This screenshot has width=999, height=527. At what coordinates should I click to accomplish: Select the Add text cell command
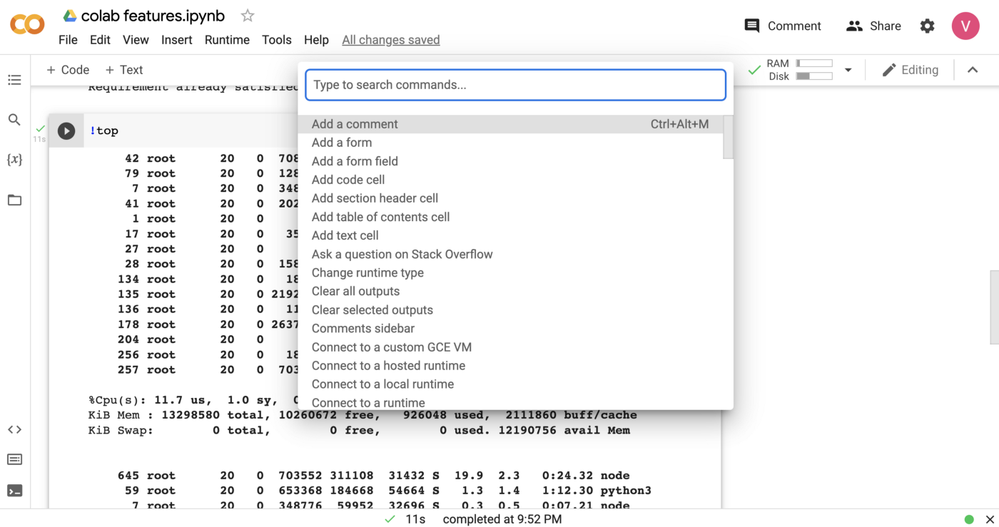[510, 235]
